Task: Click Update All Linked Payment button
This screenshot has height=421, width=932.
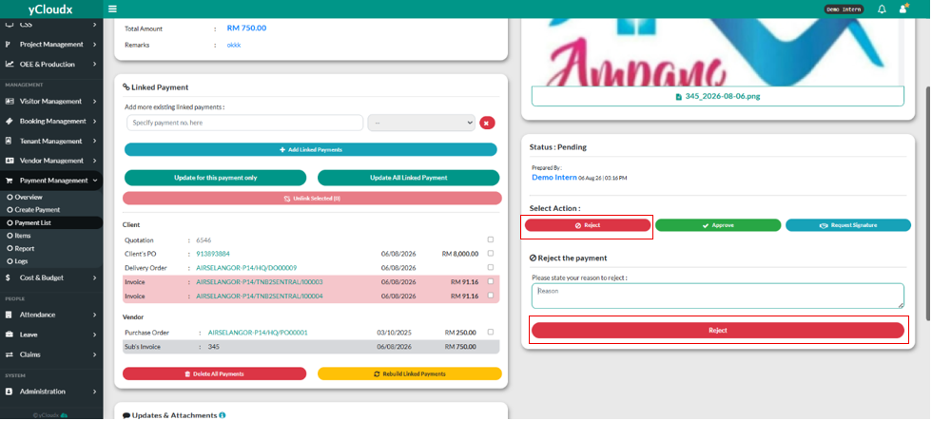Action: tap(408, 178)
